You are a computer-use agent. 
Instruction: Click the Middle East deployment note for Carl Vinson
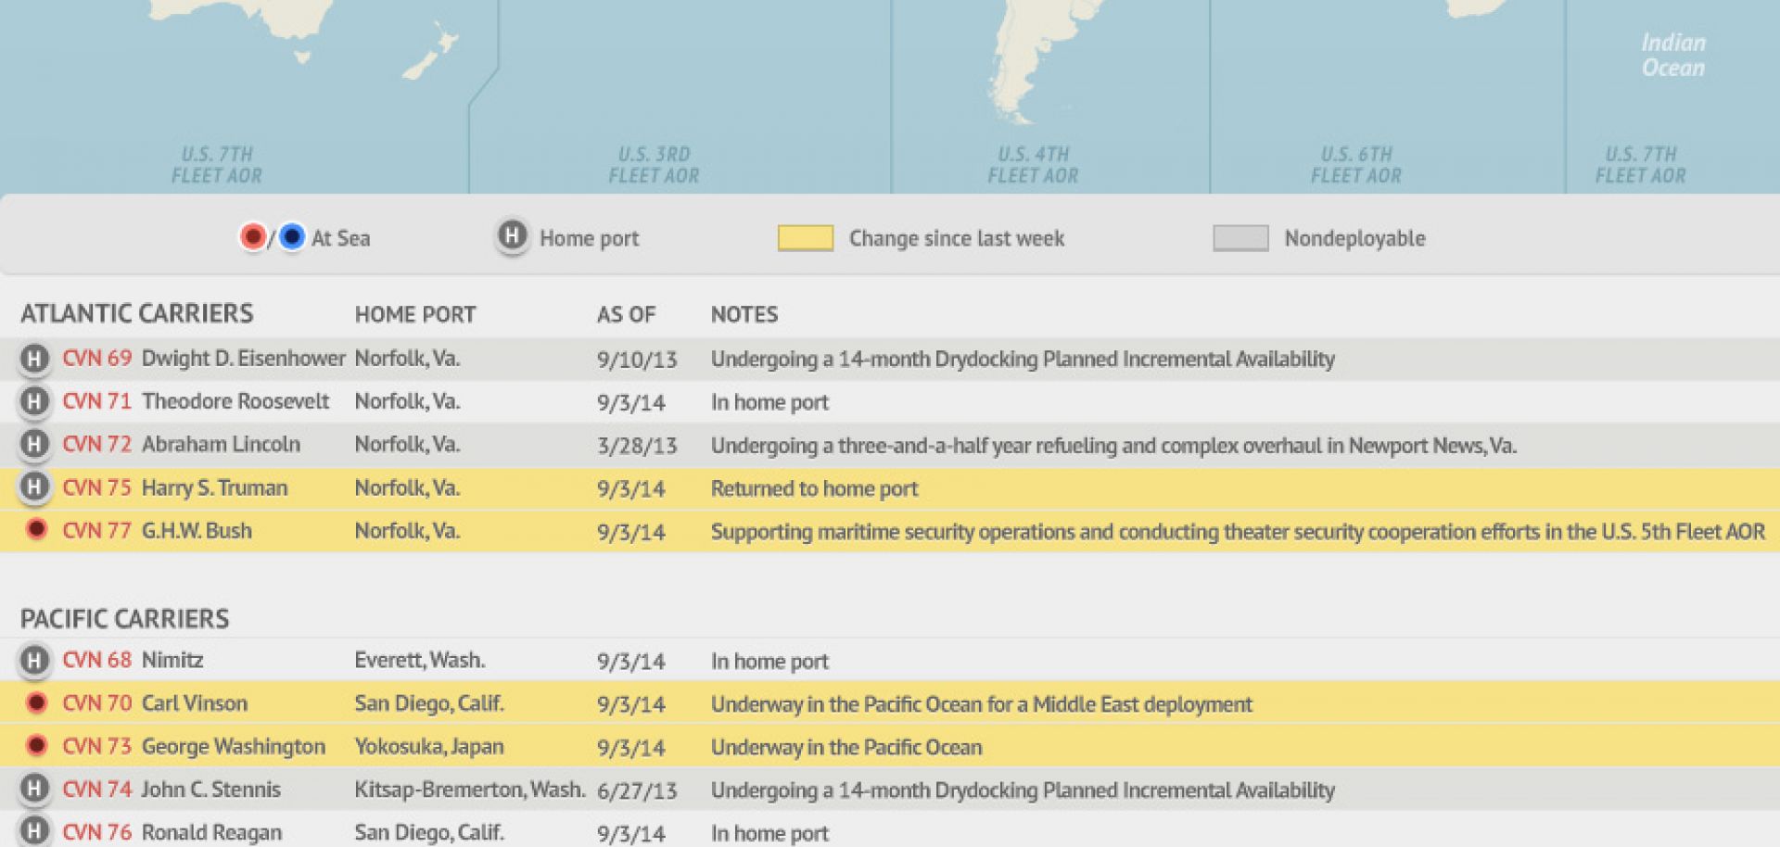point(982,704)
